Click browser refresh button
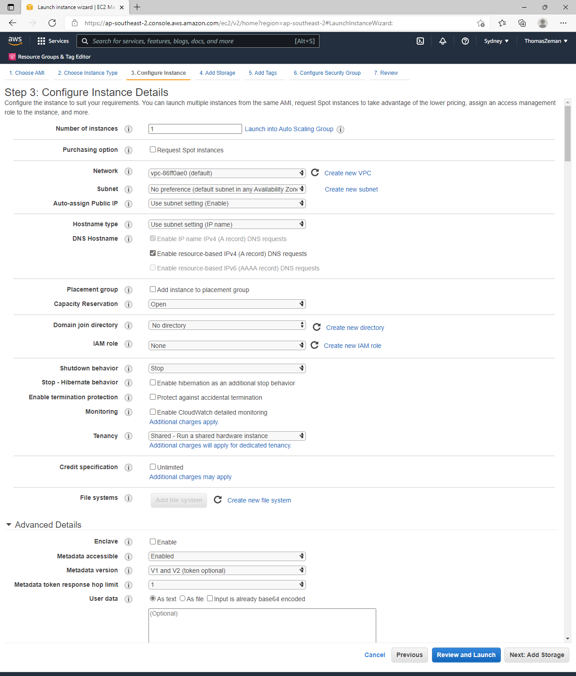The height and width of the screenshot is (676, 576). pyautogui.click(x=52, y=23)
